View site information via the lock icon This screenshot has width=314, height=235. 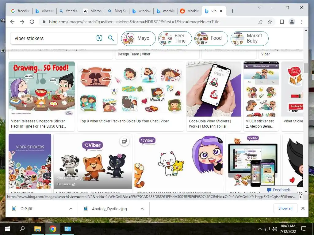coord(44,22)
